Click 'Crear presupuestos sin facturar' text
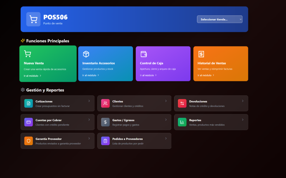 click(53, 106)
